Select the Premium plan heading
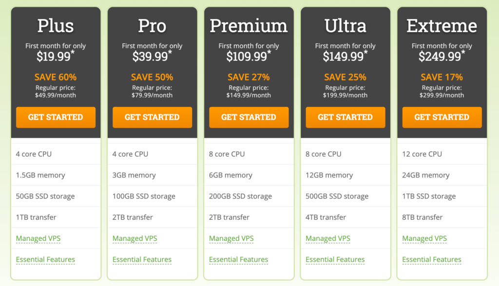The height and width of the screenshot is (286, 499). (x=249, y=26)
